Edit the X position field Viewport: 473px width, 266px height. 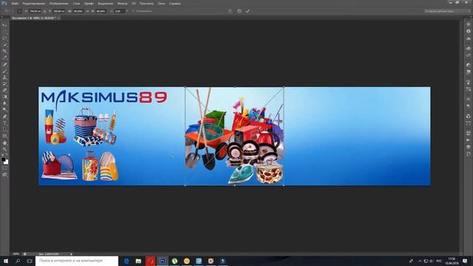(x=35, y=11)
